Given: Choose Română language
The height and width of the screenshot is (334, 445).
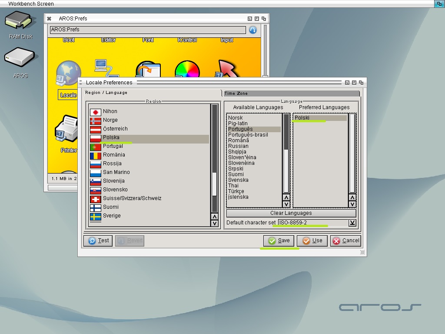Looking at the screenshot, I should (x=254, y=140).
